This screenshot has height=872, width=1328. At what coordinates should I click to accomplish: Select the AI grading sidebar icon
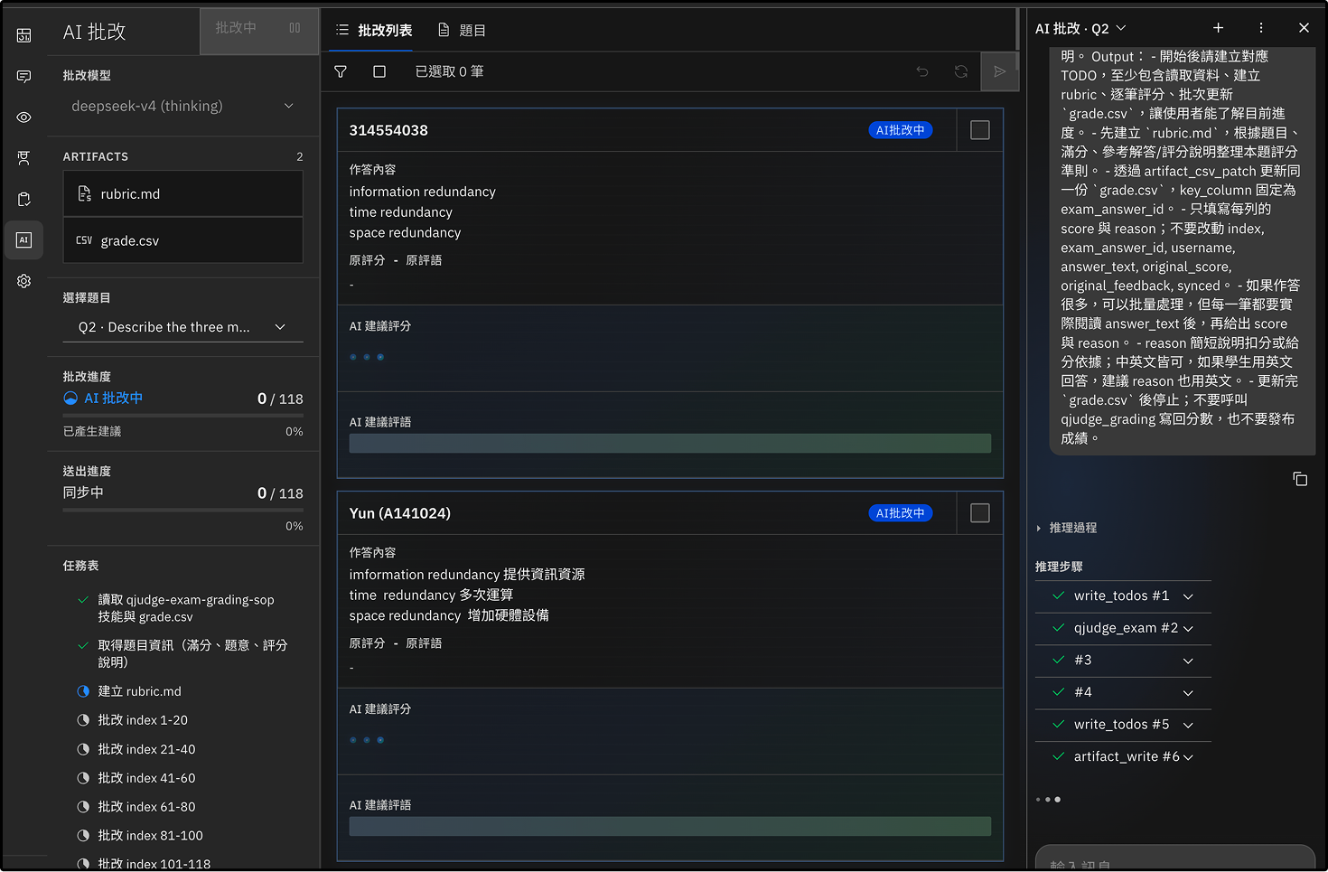[23, 240]
